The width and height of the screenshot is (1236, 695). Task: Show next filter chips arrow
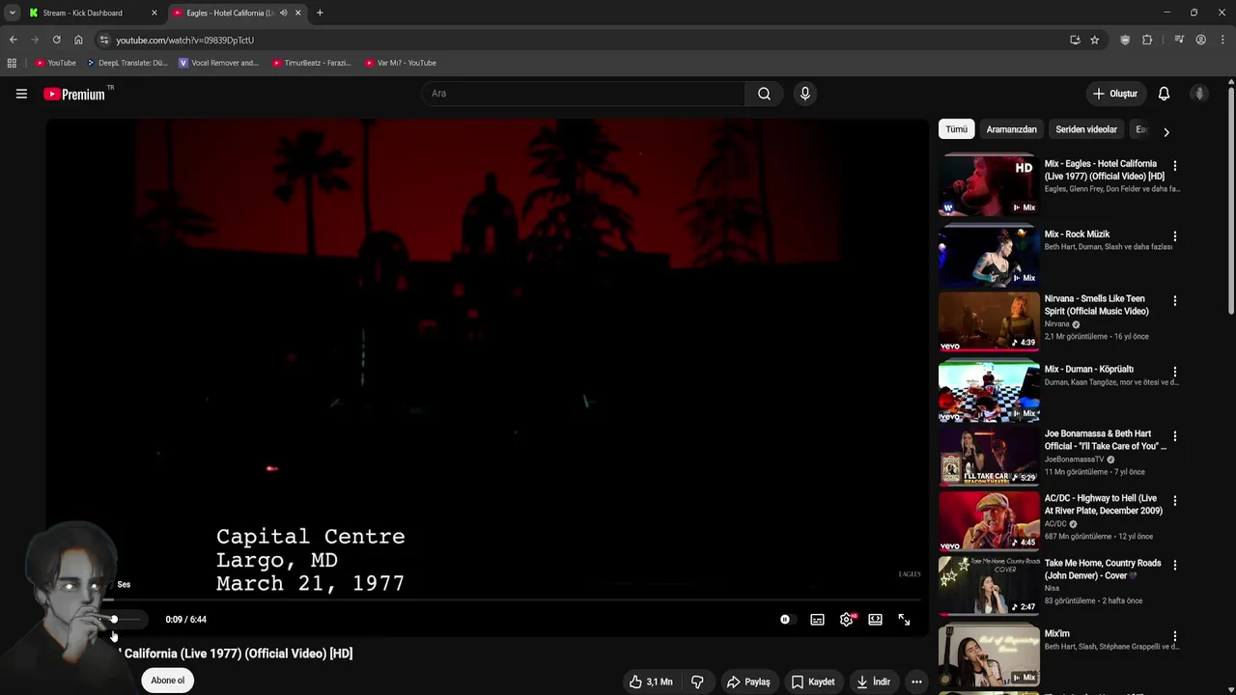[x=1166, y=131]
